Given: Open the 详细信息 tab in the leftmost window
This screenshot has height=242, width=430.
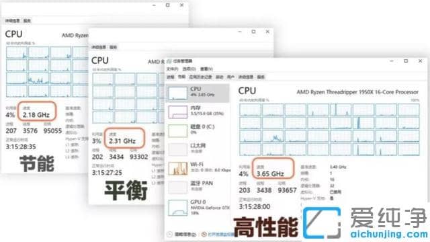Looking at the screenshot, I should tap(12, 21).
